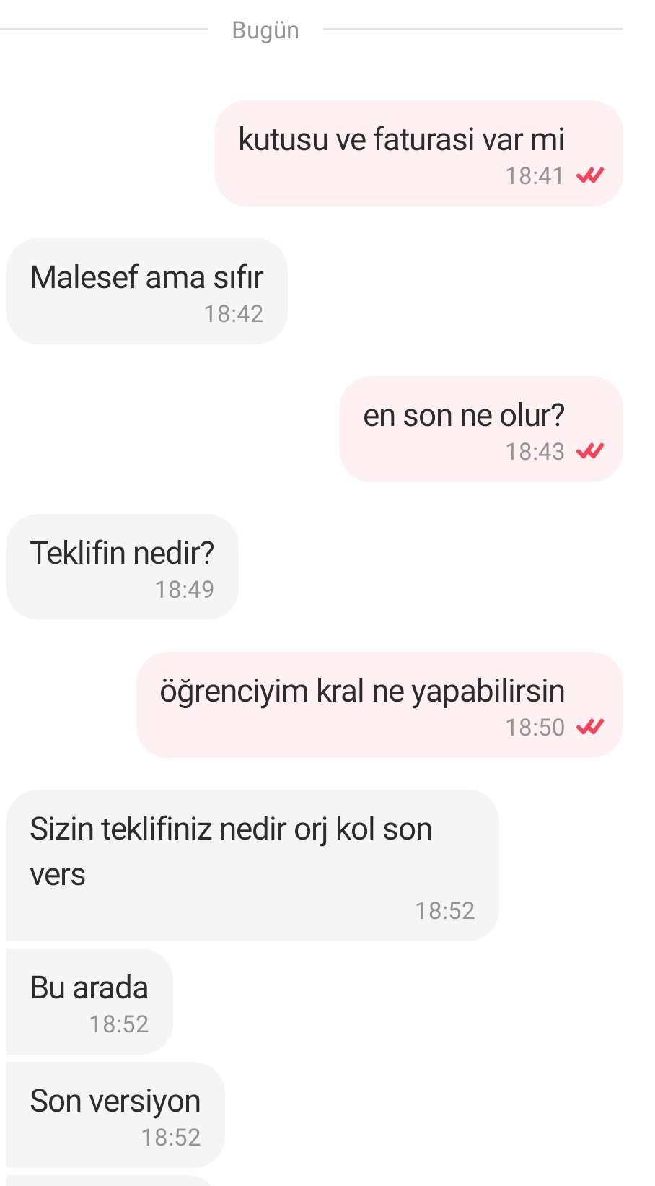
Task: Select the message 'öğrenciyim kral ne yapabilirsin'
Action: point(379,705)
